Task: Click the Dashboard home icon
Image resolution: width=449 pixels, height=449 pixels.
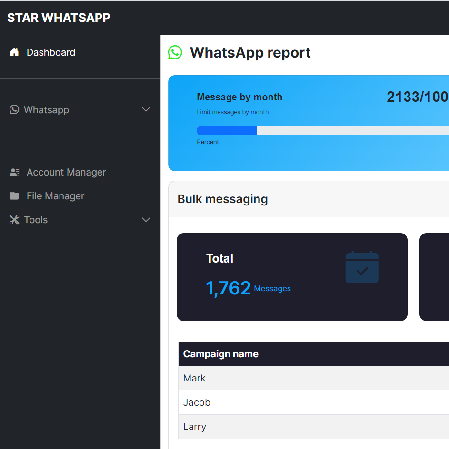Action: (x=14, y=52)
